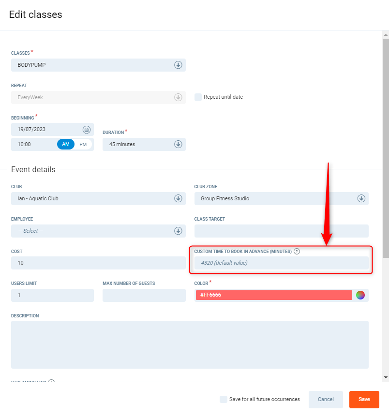Image resolution: width=389 pixels, height=418 pixels.
Task: Enable Repeat until date checkbox
Action: pos(198,97)
